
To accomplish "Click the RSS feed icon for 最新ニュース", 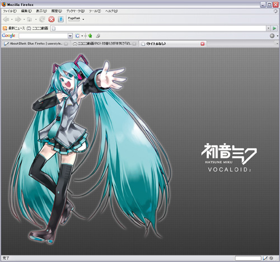I will tap(5, 29).
